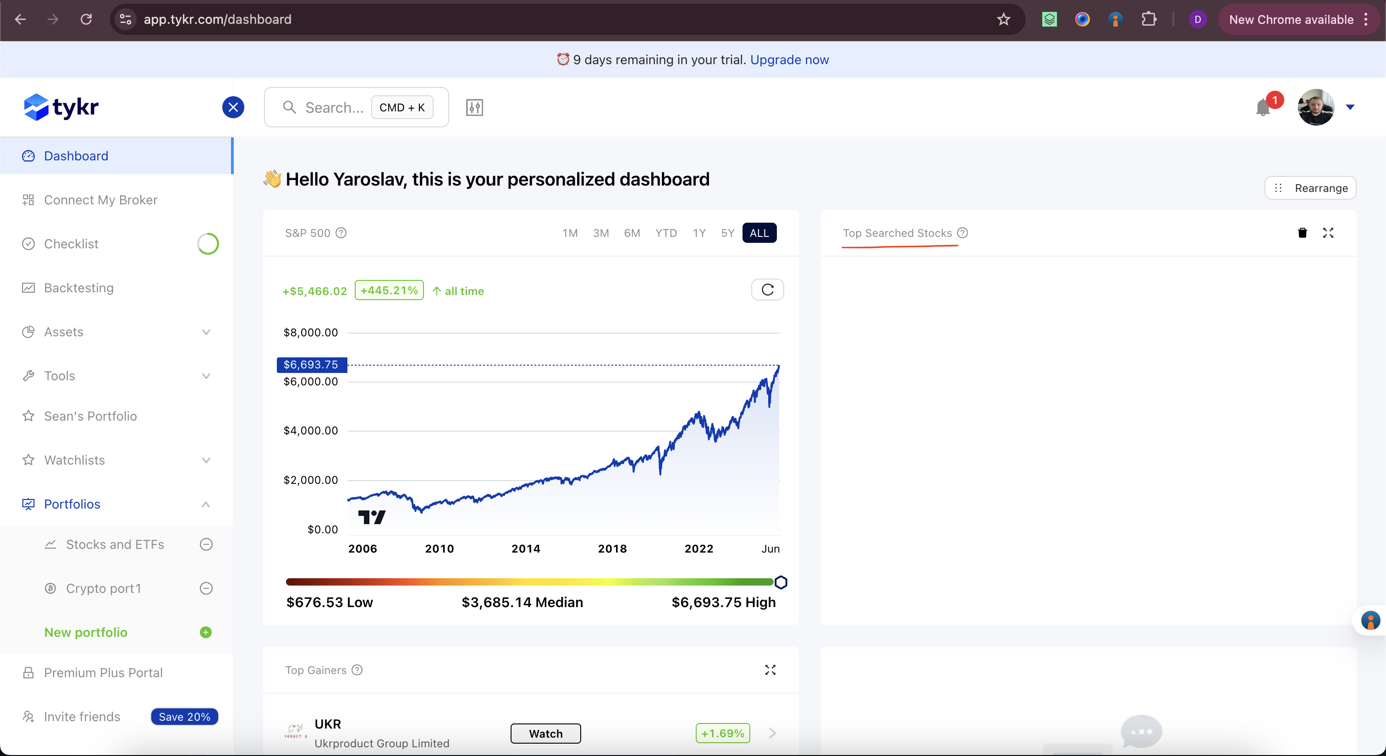
Task: Open the dashboard settings sliders icon
Action: tap(474, 108)
